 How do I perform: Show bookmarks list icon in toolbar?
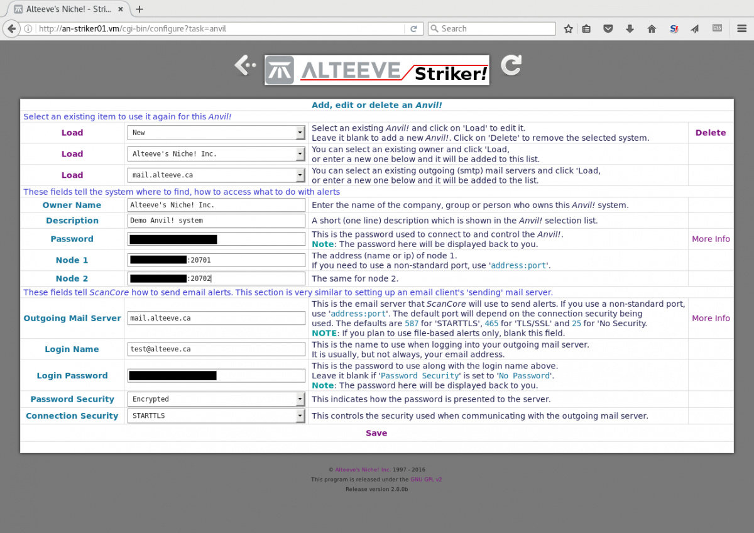(x=586, y=29)
